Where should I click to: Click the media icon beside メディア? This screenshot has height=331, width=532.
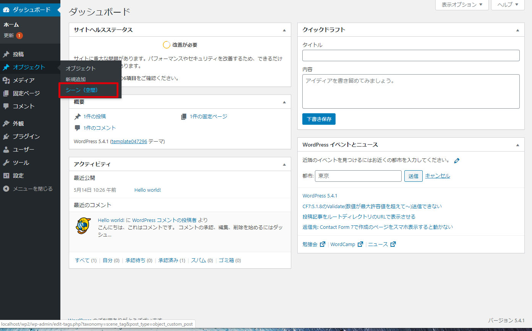[6, 80]
